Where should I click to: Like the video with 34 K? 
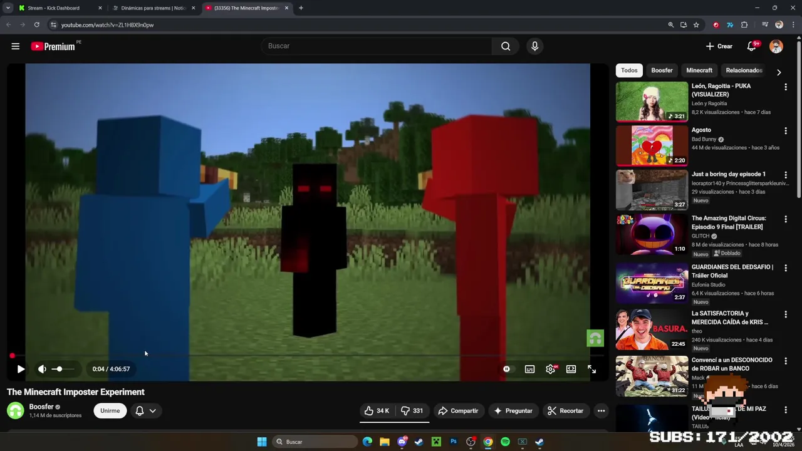click(x=377, y=411)
